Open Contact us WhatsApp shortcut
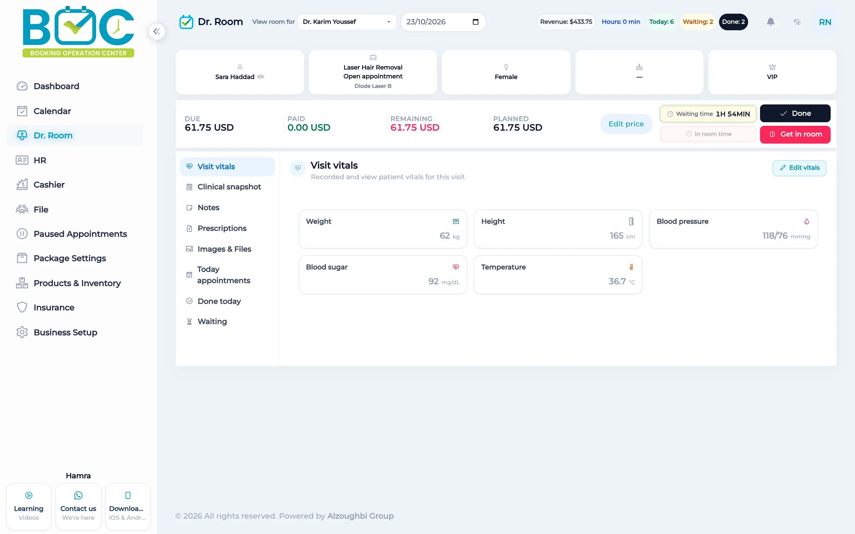The width and height of the screenshot is (855, 534). point(78,506)
